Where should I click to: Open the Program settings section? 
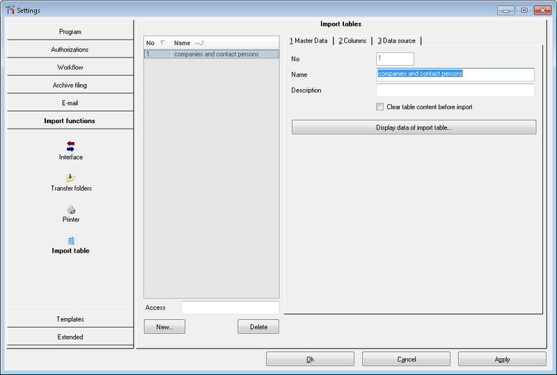pos(70,31)
